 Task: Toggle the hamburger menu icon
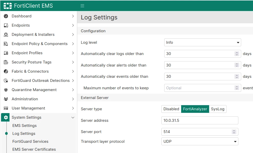click(x=82, y=6)
